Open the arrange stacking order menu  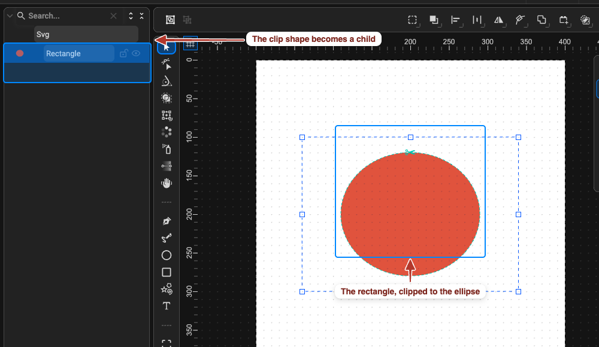click(x=434, y=20)
